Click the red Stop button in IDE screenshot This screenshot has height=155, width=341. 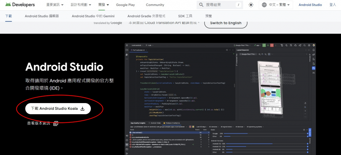pyautogui.click(x=272, y=45)
